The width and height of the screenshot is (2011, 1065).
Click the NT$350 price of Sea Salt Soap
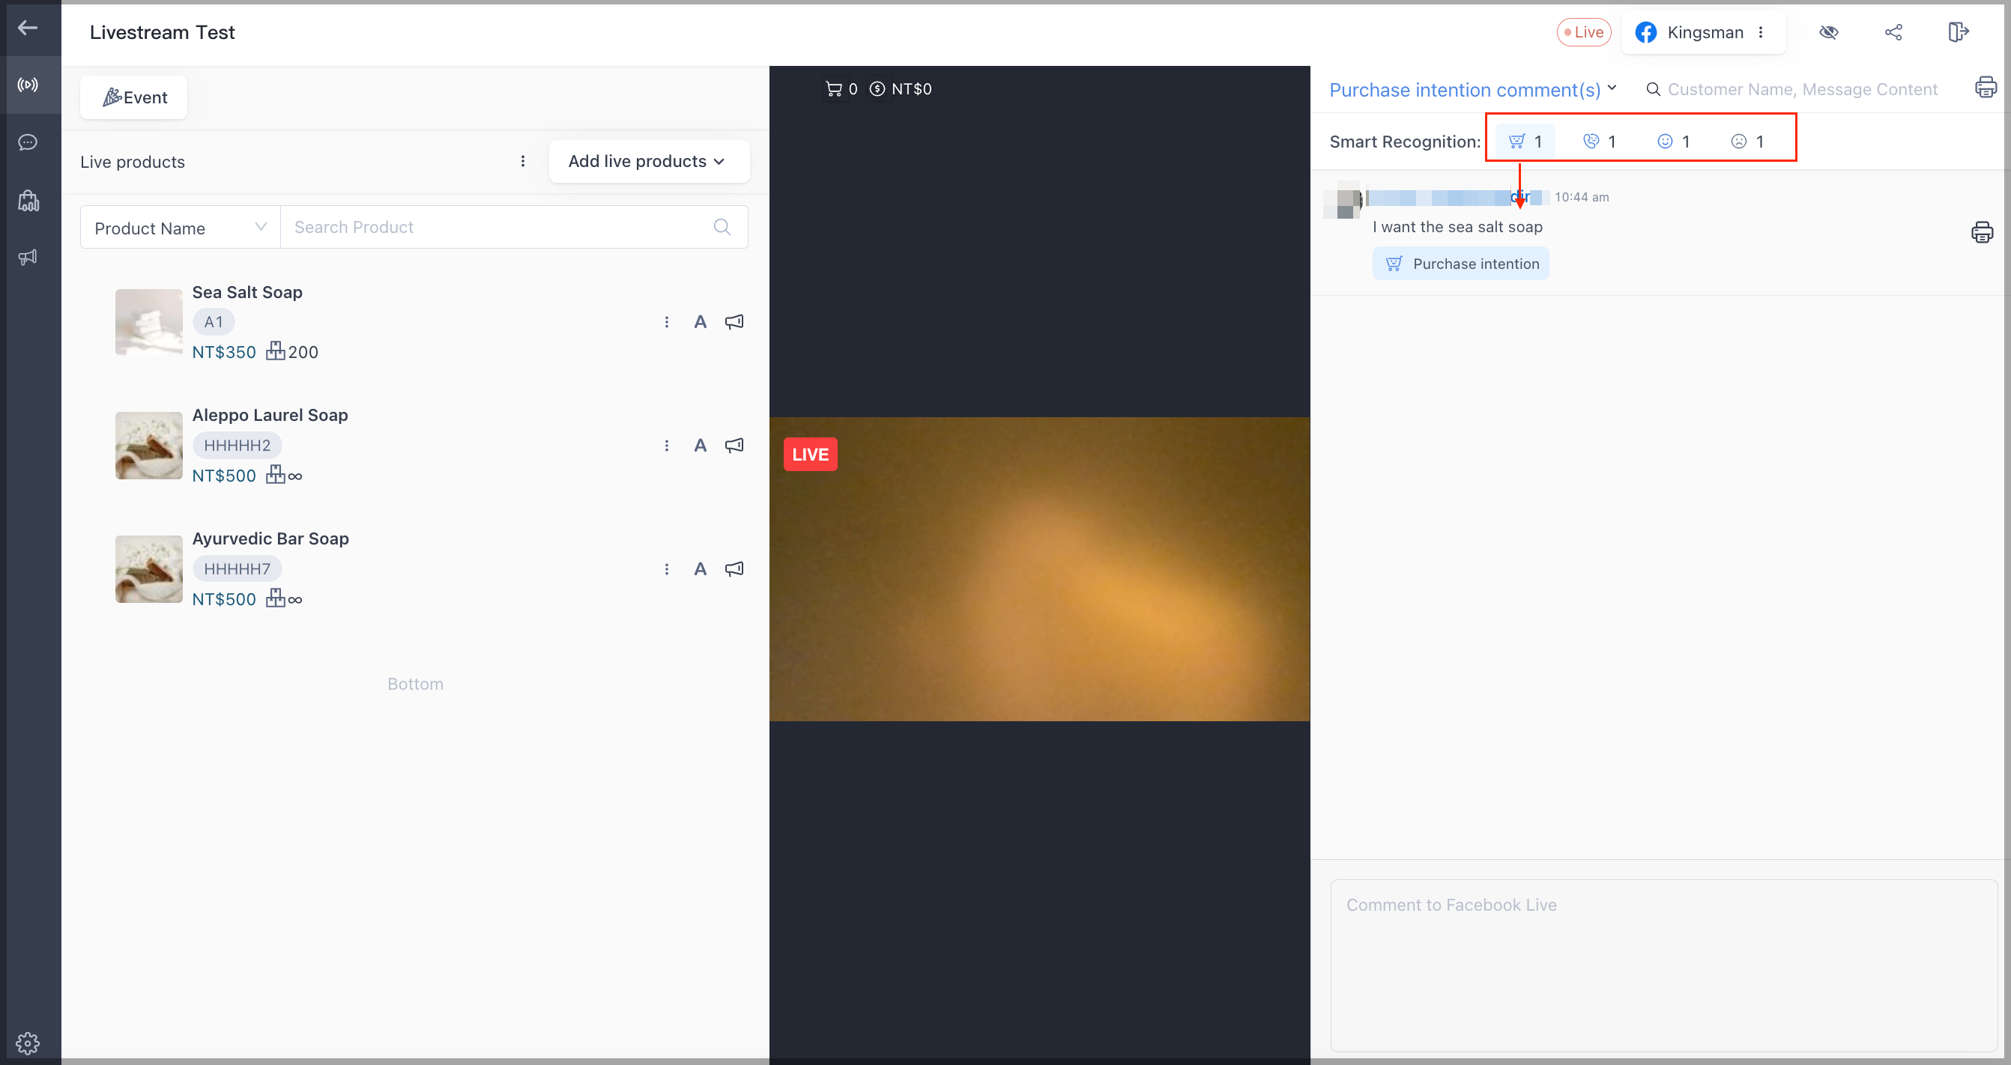(224, 352)
